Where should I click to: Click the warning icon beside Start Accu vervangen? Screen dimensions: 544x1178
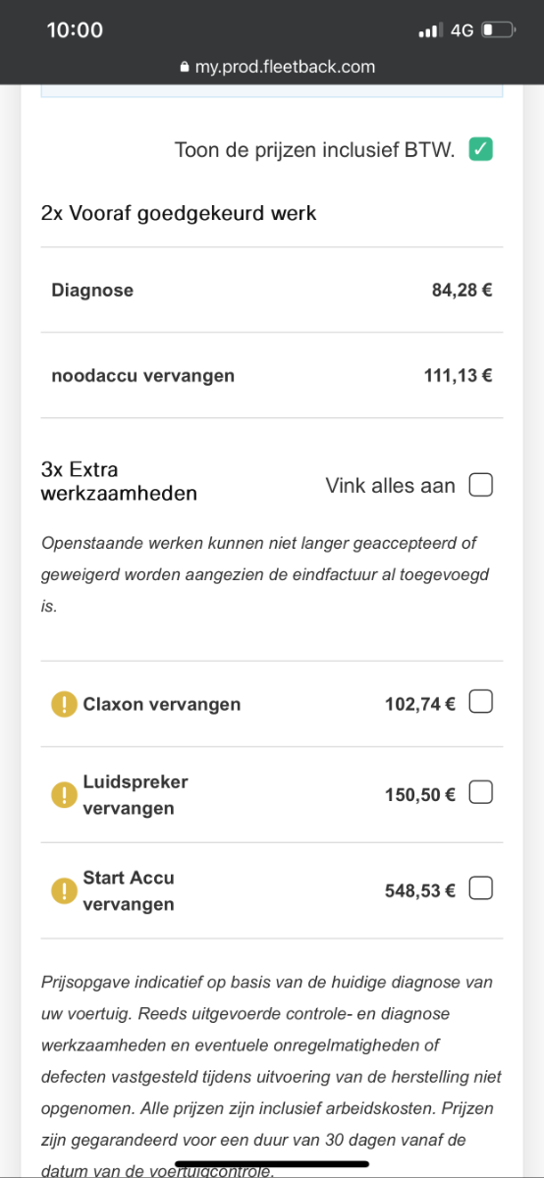[x=64, y=890]
